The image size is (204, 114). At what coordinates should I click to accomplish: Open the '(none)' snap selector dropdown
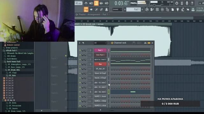click(117, 9)
